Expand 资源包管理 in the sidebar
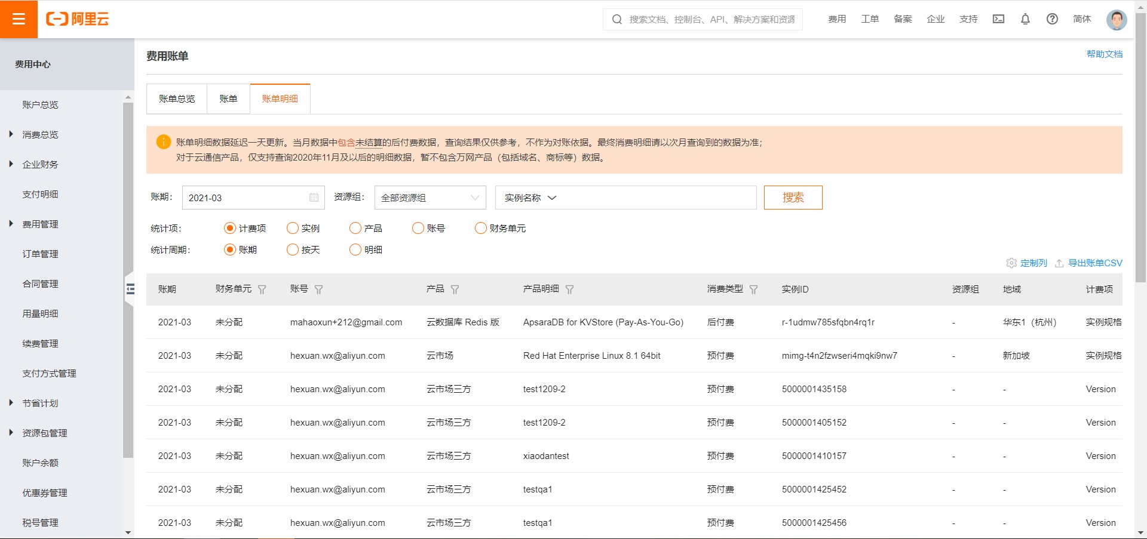 tap(11, 433)
